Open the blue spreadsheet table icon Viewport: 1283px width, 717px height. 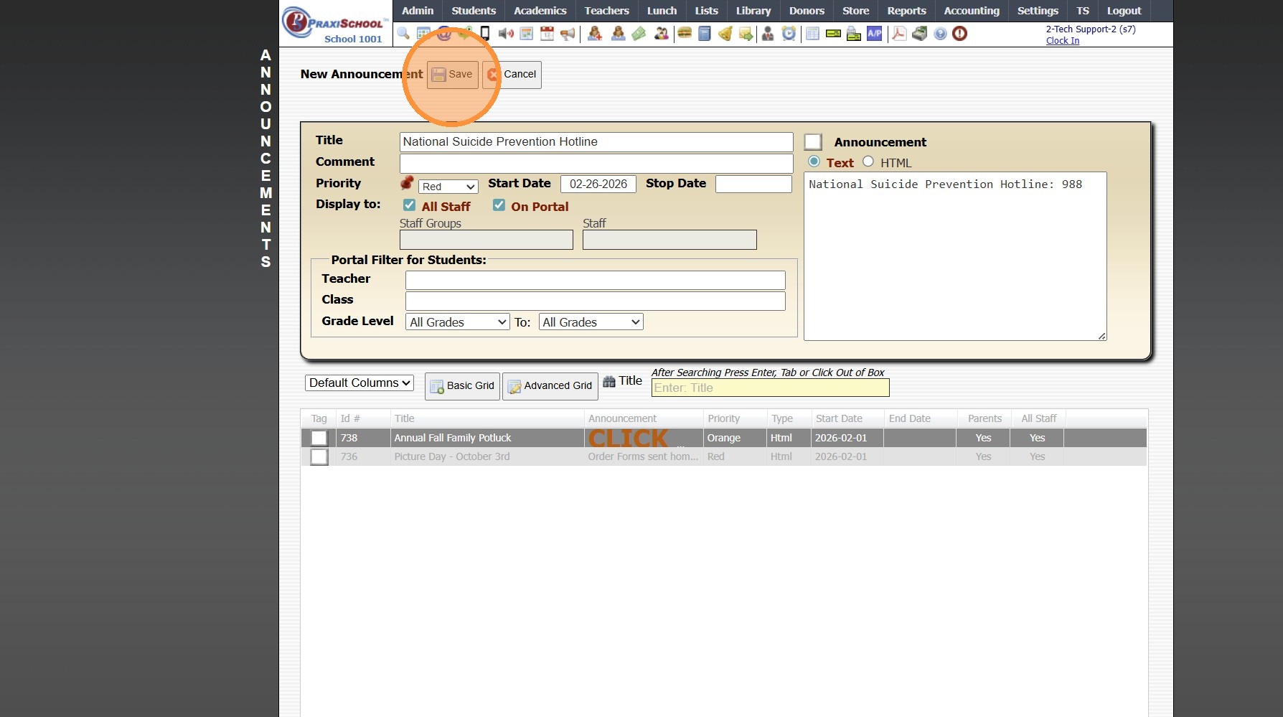point(812,33)
